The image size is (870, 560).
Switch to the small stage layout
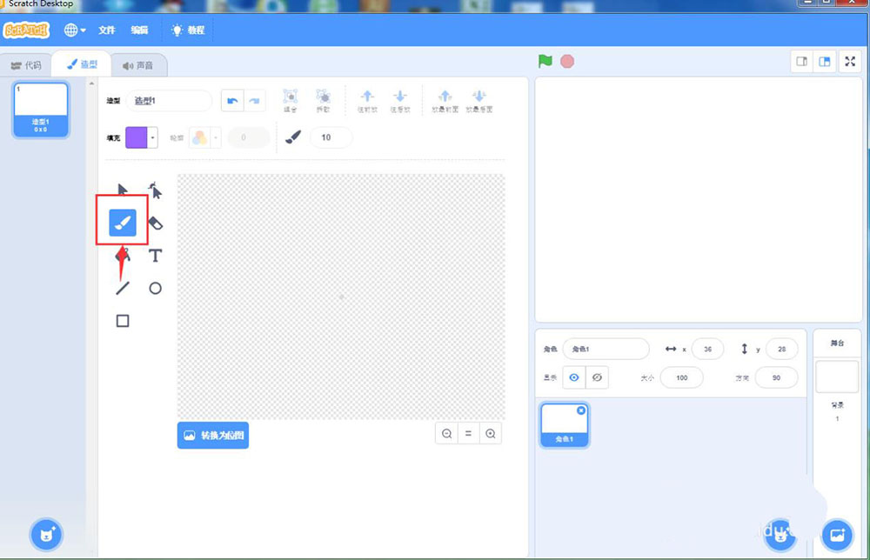[x=801, y=61]
